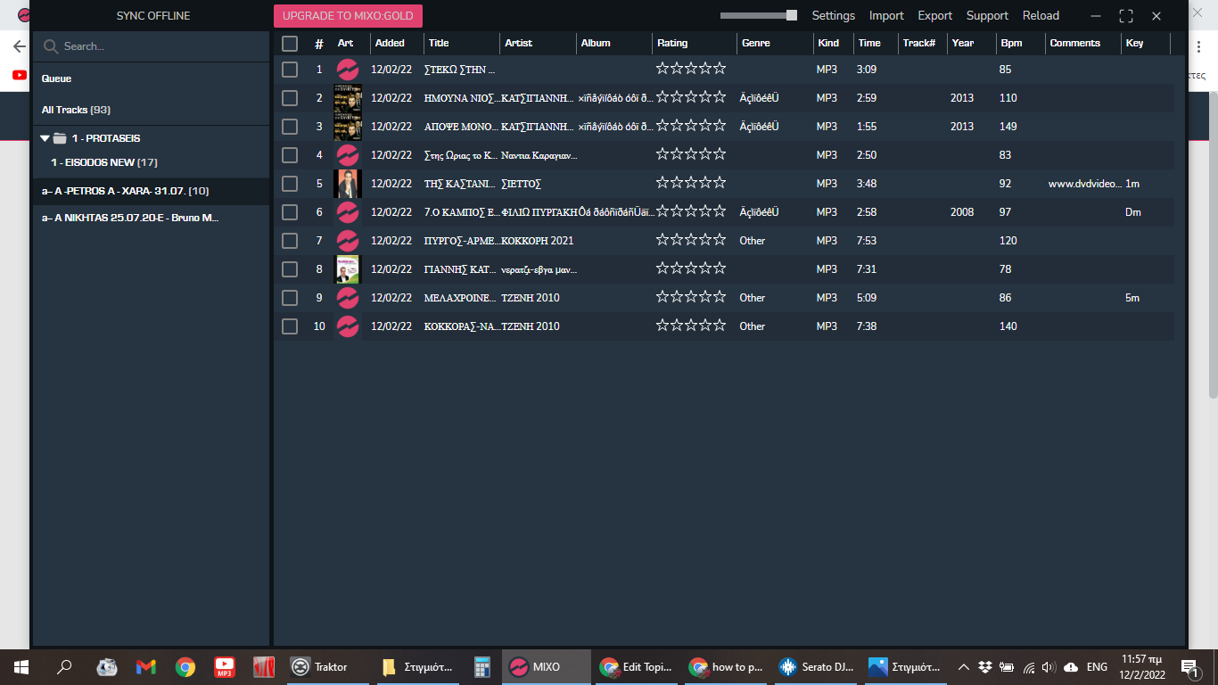The image size is (1218, 685).
Task: Adjust the zoom slider in the top bar
Action: point(791,15)
